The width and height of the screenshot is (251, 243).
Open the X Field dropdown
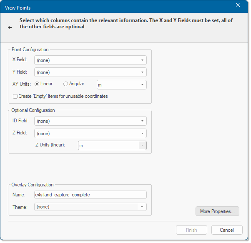pyautogui.click(x=90, y=60)
